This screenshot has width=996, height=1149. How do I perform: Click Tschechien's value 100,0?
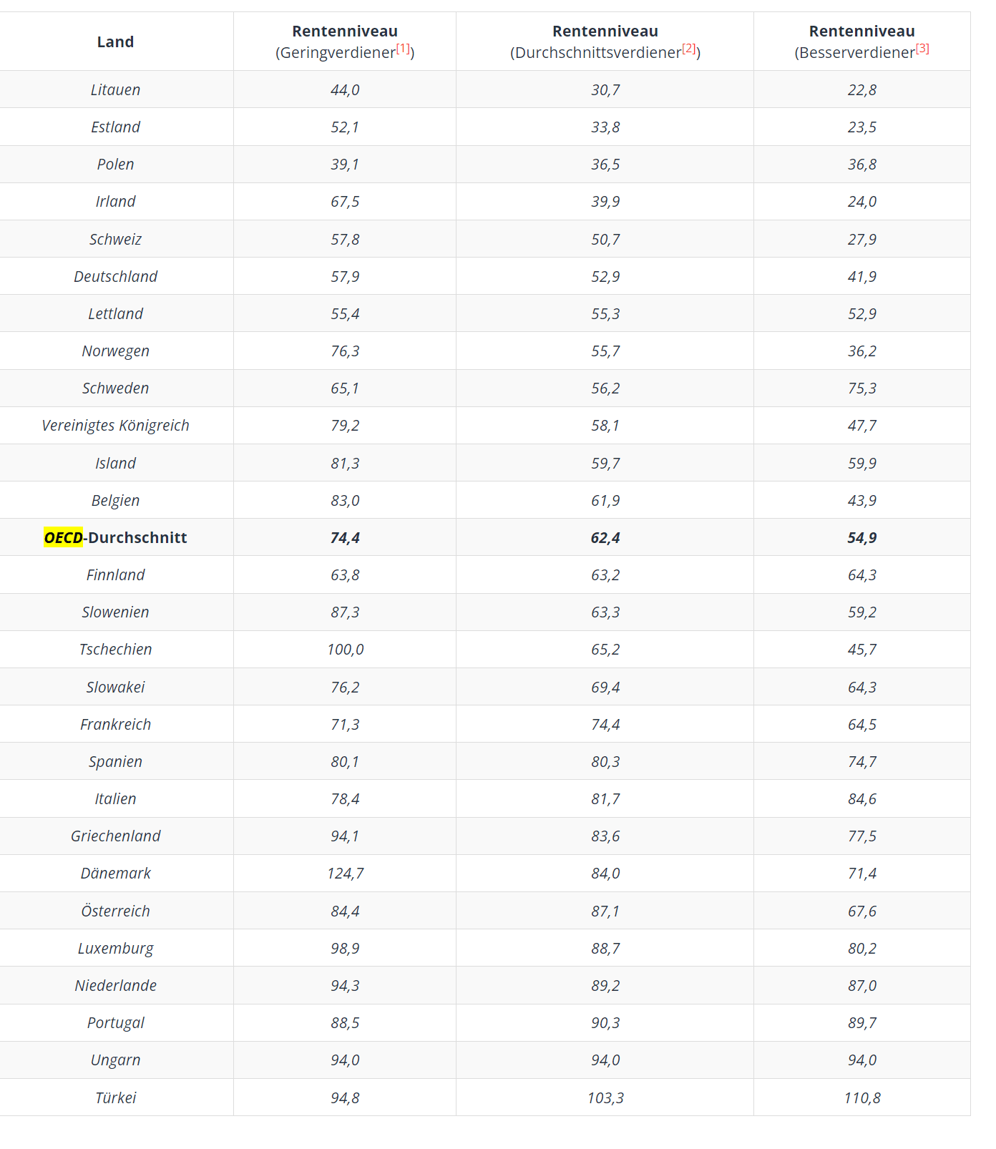[345, 649]
